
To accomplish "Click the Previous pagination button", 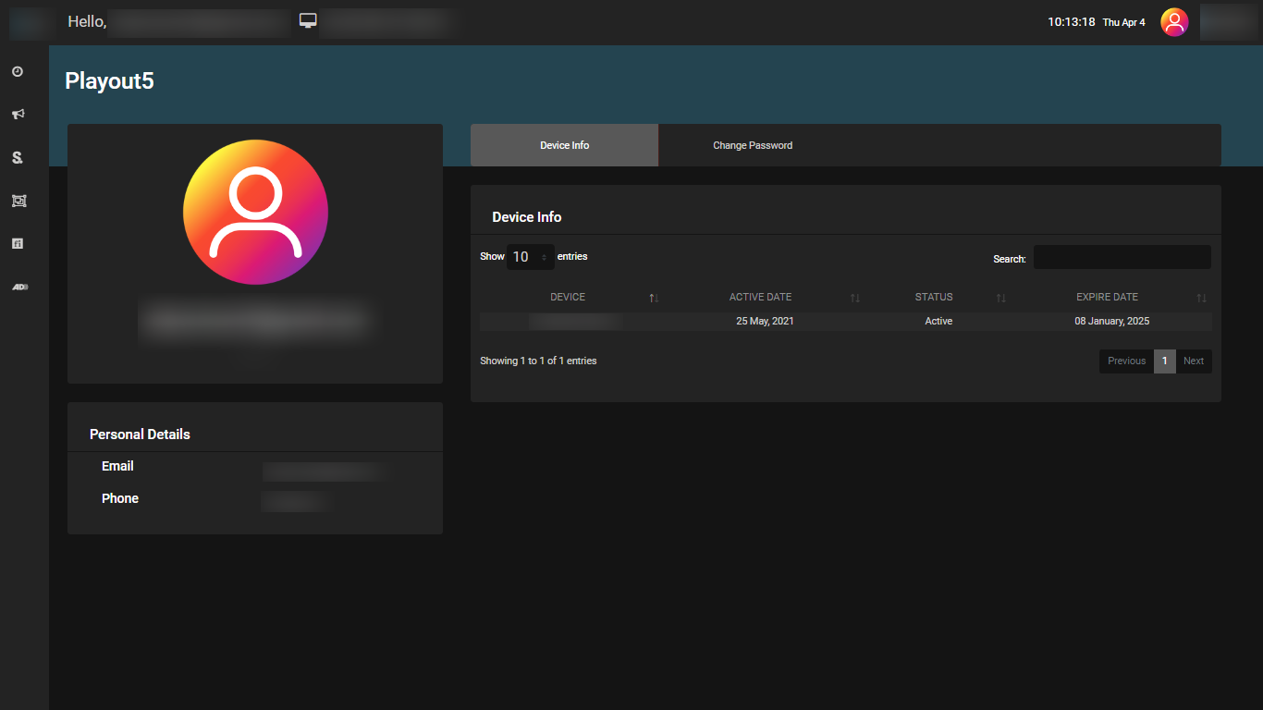I will 1126,361.
